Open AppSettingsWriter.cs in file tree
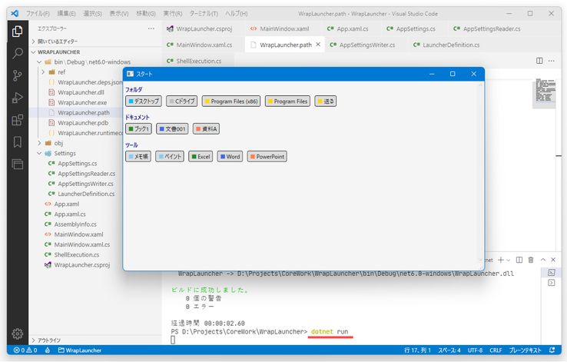567x362 pixels. click(x=85, y=184)
